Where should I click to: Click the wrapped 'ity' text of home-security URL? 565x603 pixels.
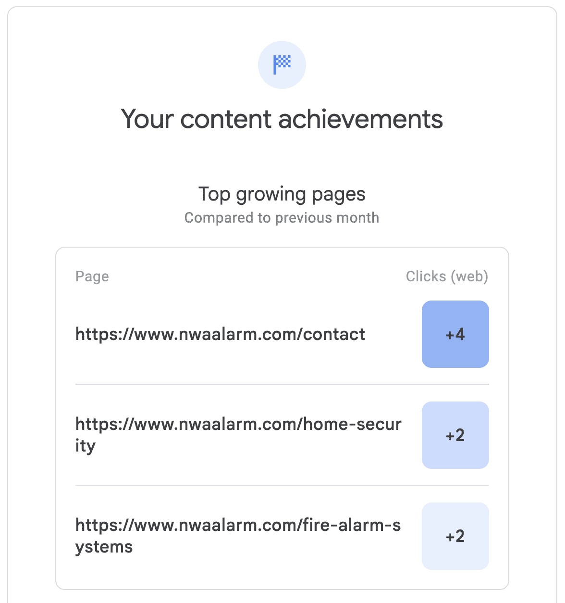click(86, 446)
